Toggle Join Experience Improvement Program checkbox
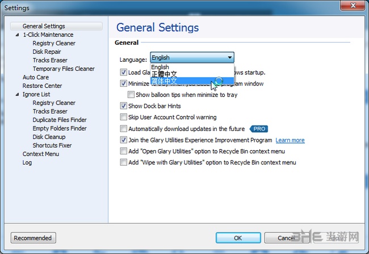Image resolution: width=369 pixels, height=254 pixels. pyautogui.click(x=124, y=140)
